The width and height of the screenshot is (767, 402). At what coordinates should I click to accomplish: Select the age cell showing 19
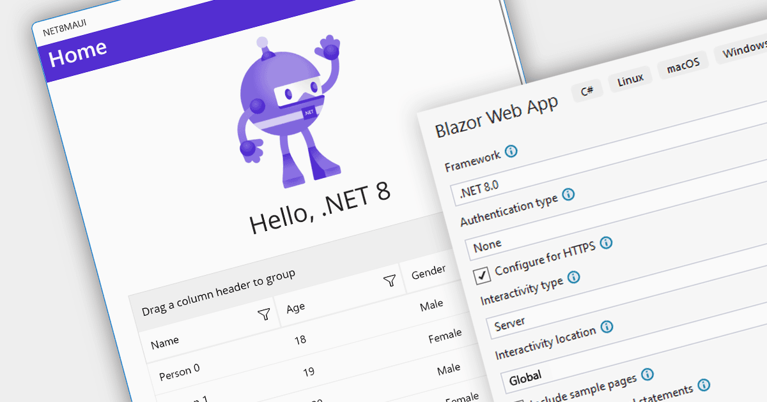coord(308,371)
